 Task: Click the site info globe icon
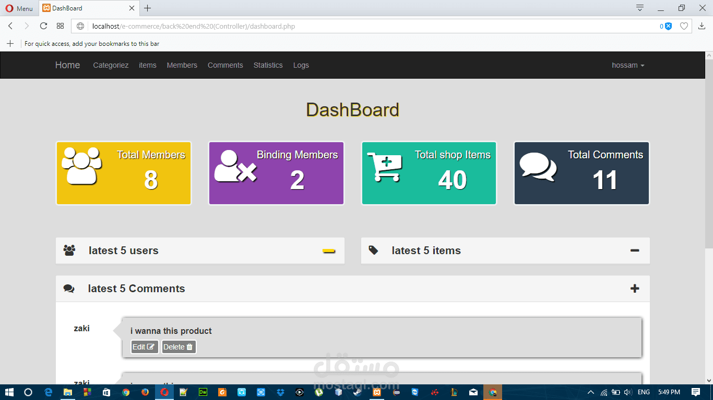(80, 26)
